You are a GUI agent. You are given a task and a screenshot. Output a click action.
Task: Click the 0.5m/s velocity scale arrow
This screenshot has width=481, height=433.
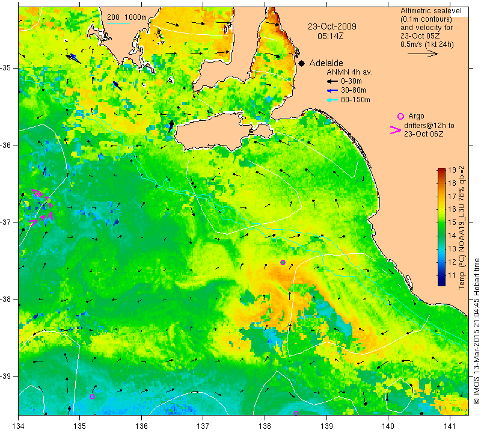coord(423,54)
